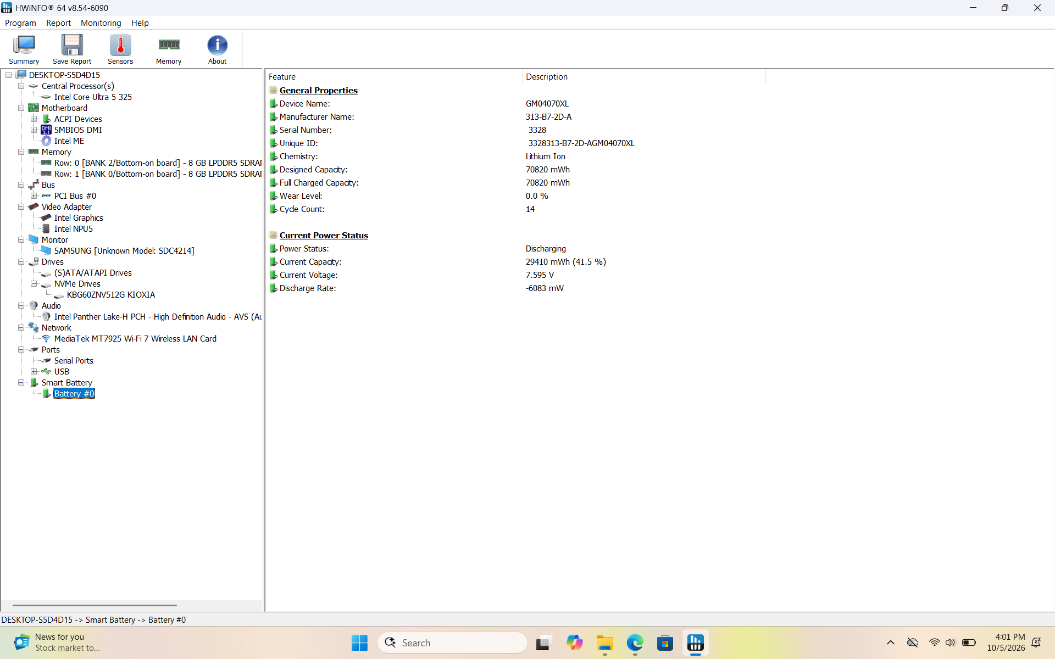The height and width of the screenshot is (659, 1055).
Task: Open Microsoft Edge from the taskbar
Action: click(635, 643)
